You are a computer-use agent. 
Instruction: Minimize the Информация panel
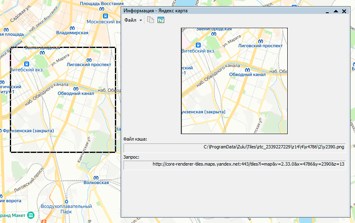coord(327,11)
